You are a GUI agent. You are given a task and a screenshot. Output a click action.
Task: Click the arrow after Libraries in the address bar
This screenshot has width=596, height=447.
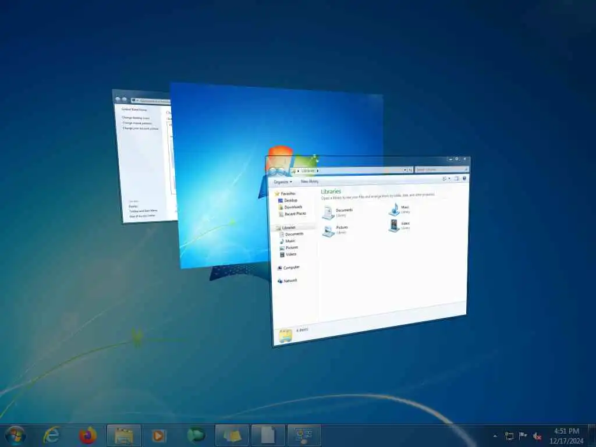(x=317, y=171)
